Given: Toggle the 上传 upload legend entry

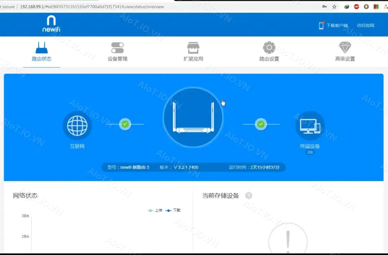Looking at the screenshot, I should tap(155, 211).
